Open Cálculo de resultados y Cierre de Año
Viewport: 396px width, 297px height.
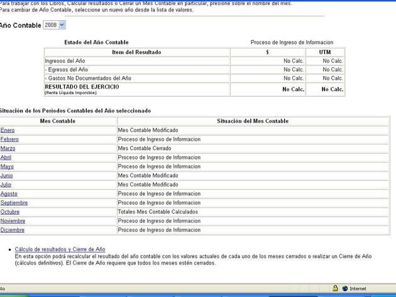[x=60, y=249]
